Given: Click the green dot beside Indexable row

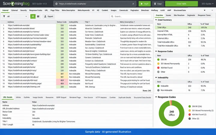Looking at the screenshot, I should (x=158, y=86).
